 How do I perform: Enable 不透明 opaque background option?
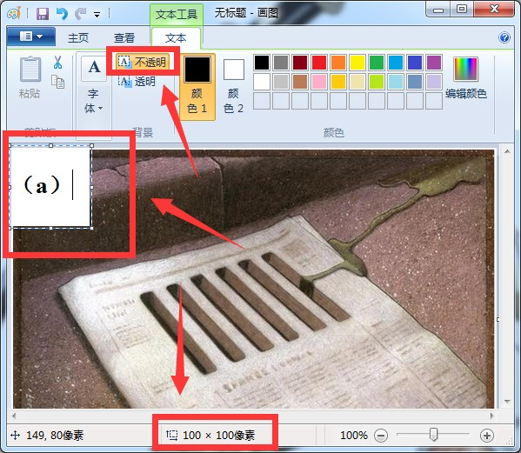tap(144, 62)
